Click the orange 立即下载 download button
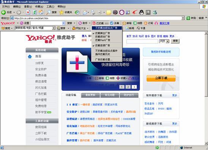This screenshot has height=150, width=208. [x=161, y=78]
